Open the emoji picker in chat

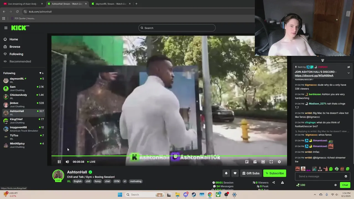pyautogui.click(x=346, y=176)
